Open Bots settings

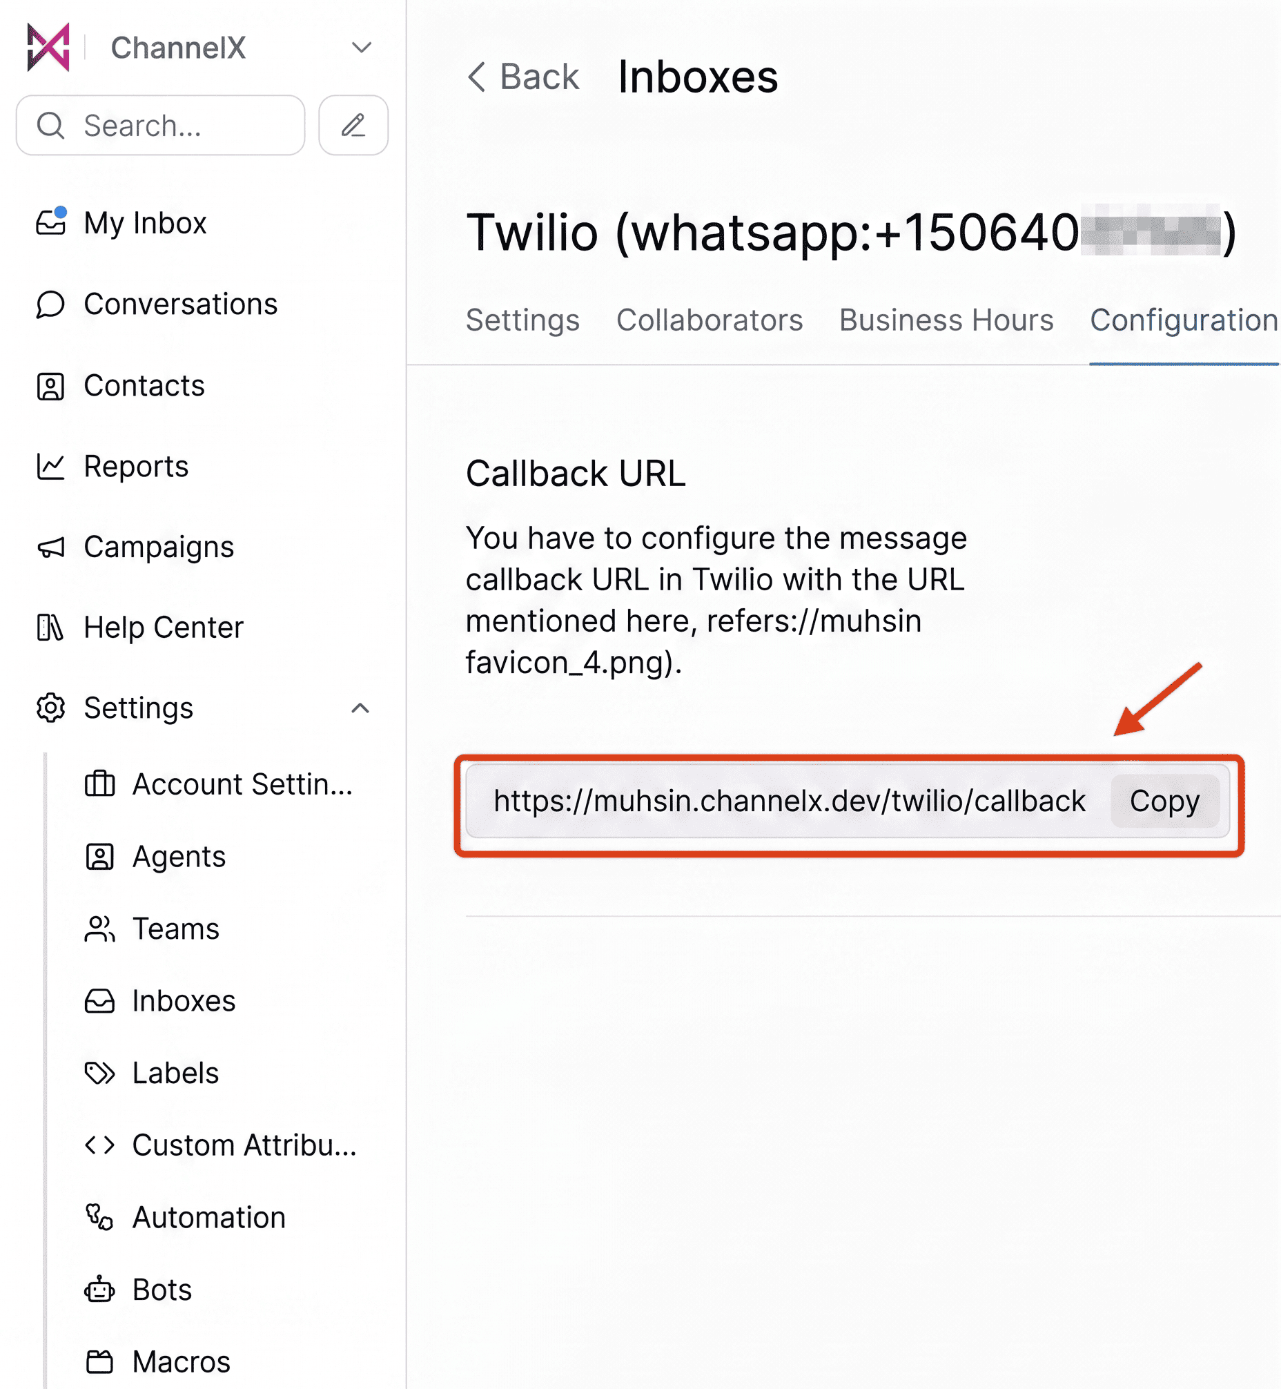click(x=162, y=1290)
